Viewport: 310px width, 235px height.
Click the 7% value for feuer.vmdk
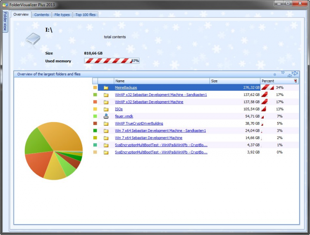point(279,116)
